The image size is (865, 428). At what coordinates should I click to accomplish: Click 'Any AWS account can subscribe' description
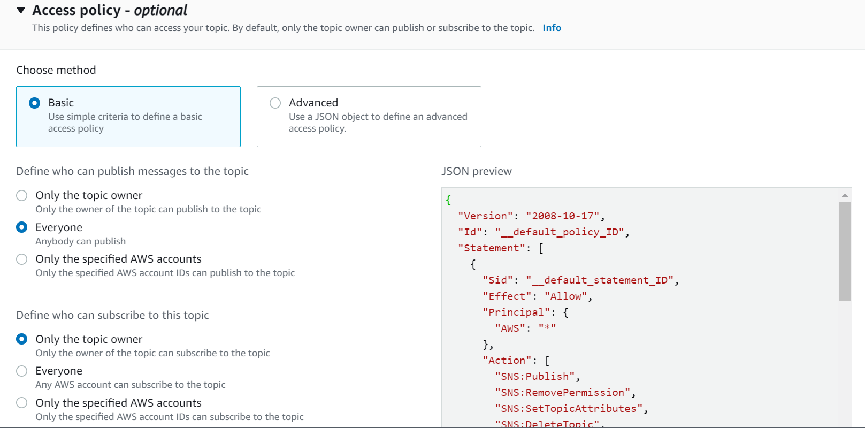131,385
